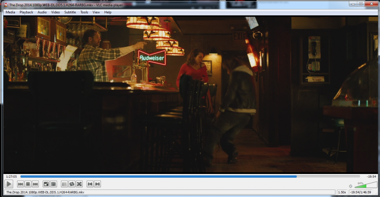Skip to previous media in playlist
The image size is (380, 197).
point(21,184)
